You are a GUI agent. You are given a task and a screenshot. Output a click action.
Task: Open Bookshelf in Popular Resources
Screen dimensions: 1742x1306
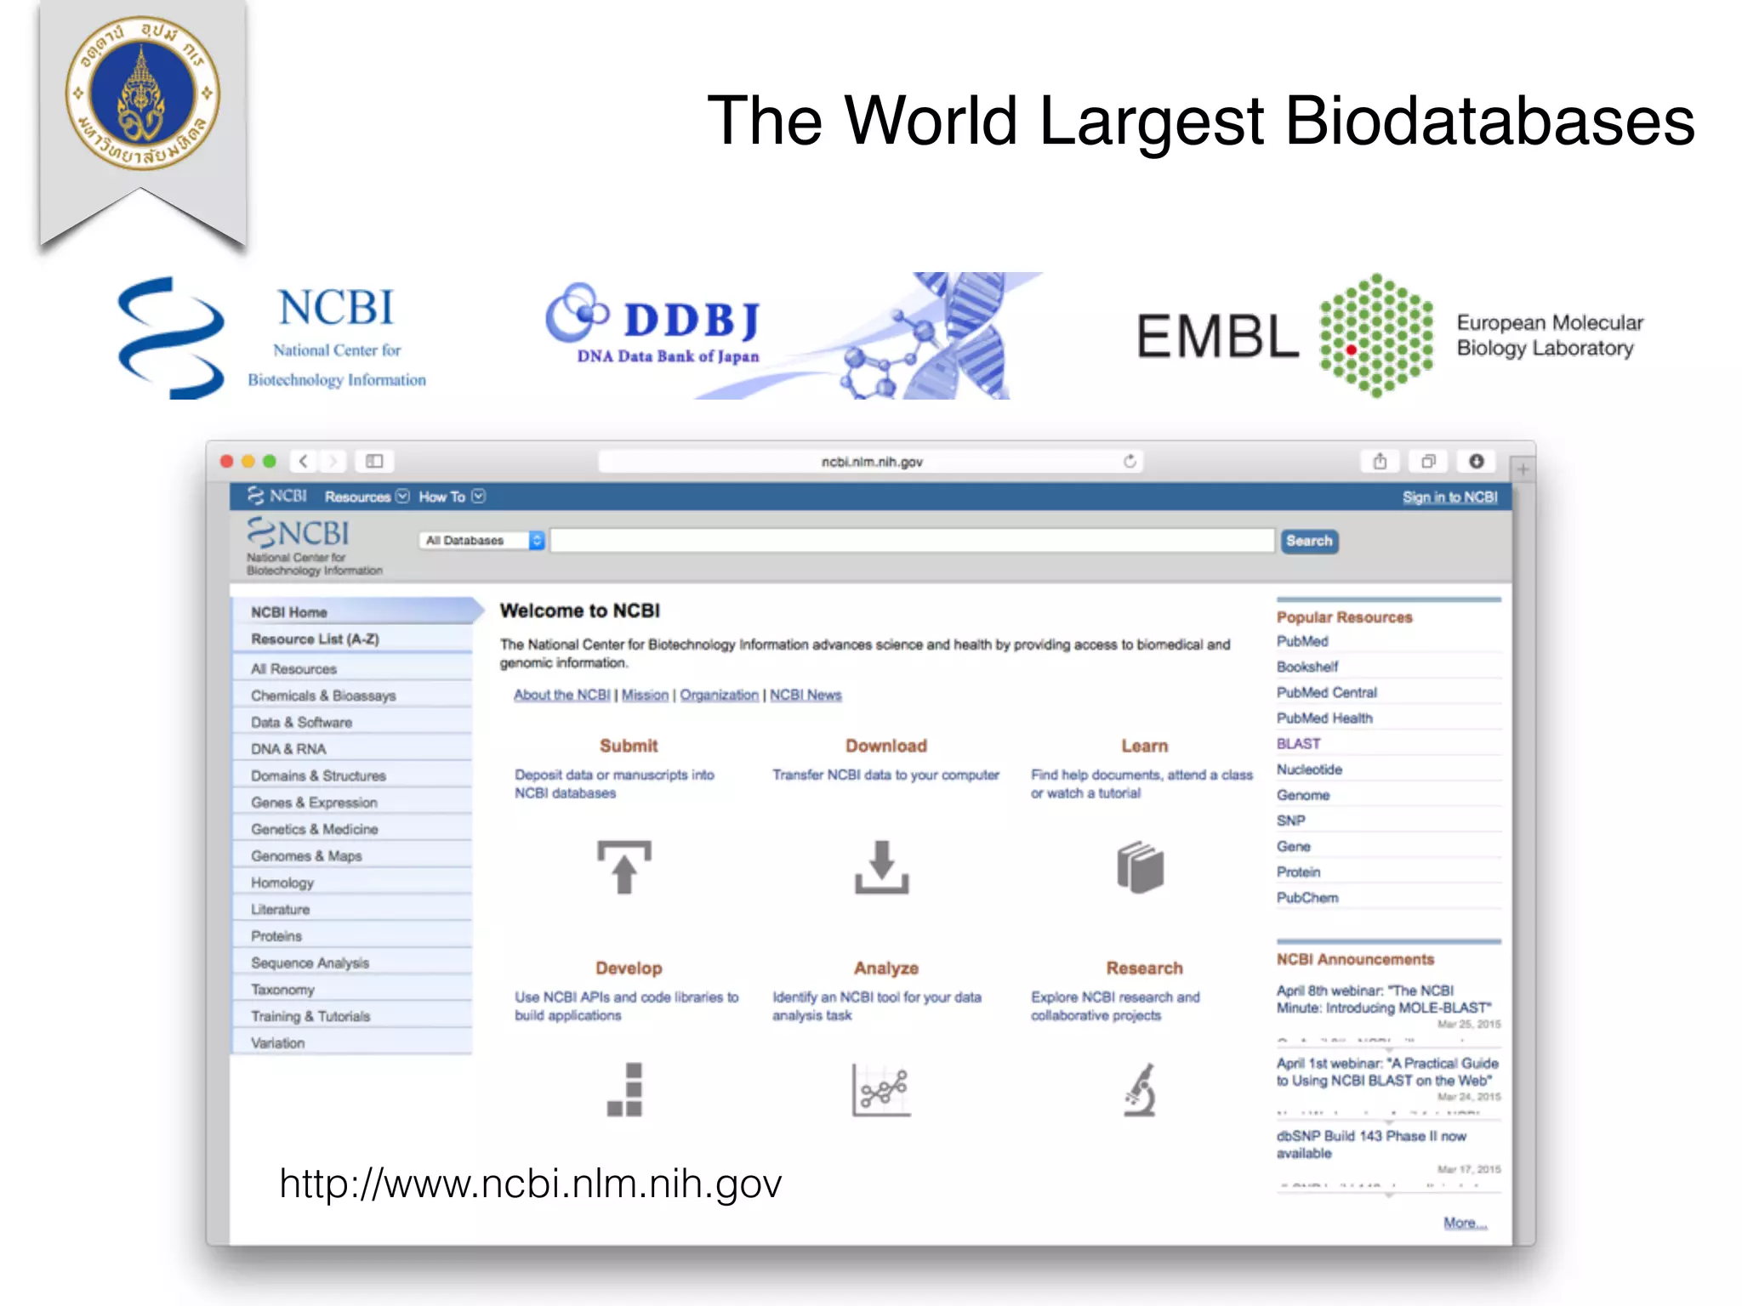pyautogui.click(x=1307, y=667)
